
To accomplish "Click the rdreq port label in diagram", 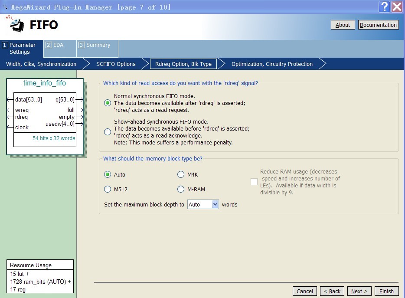I will tap(21, 117).
